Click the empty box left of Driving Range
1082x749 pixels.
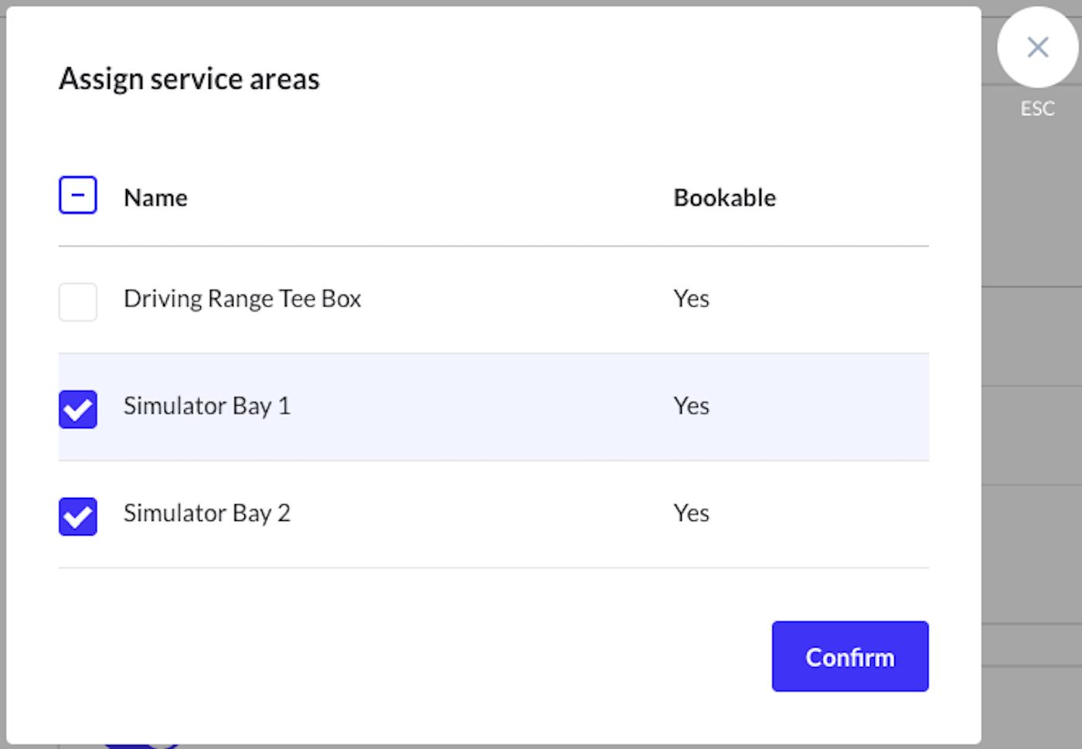[x=78, y=301]
